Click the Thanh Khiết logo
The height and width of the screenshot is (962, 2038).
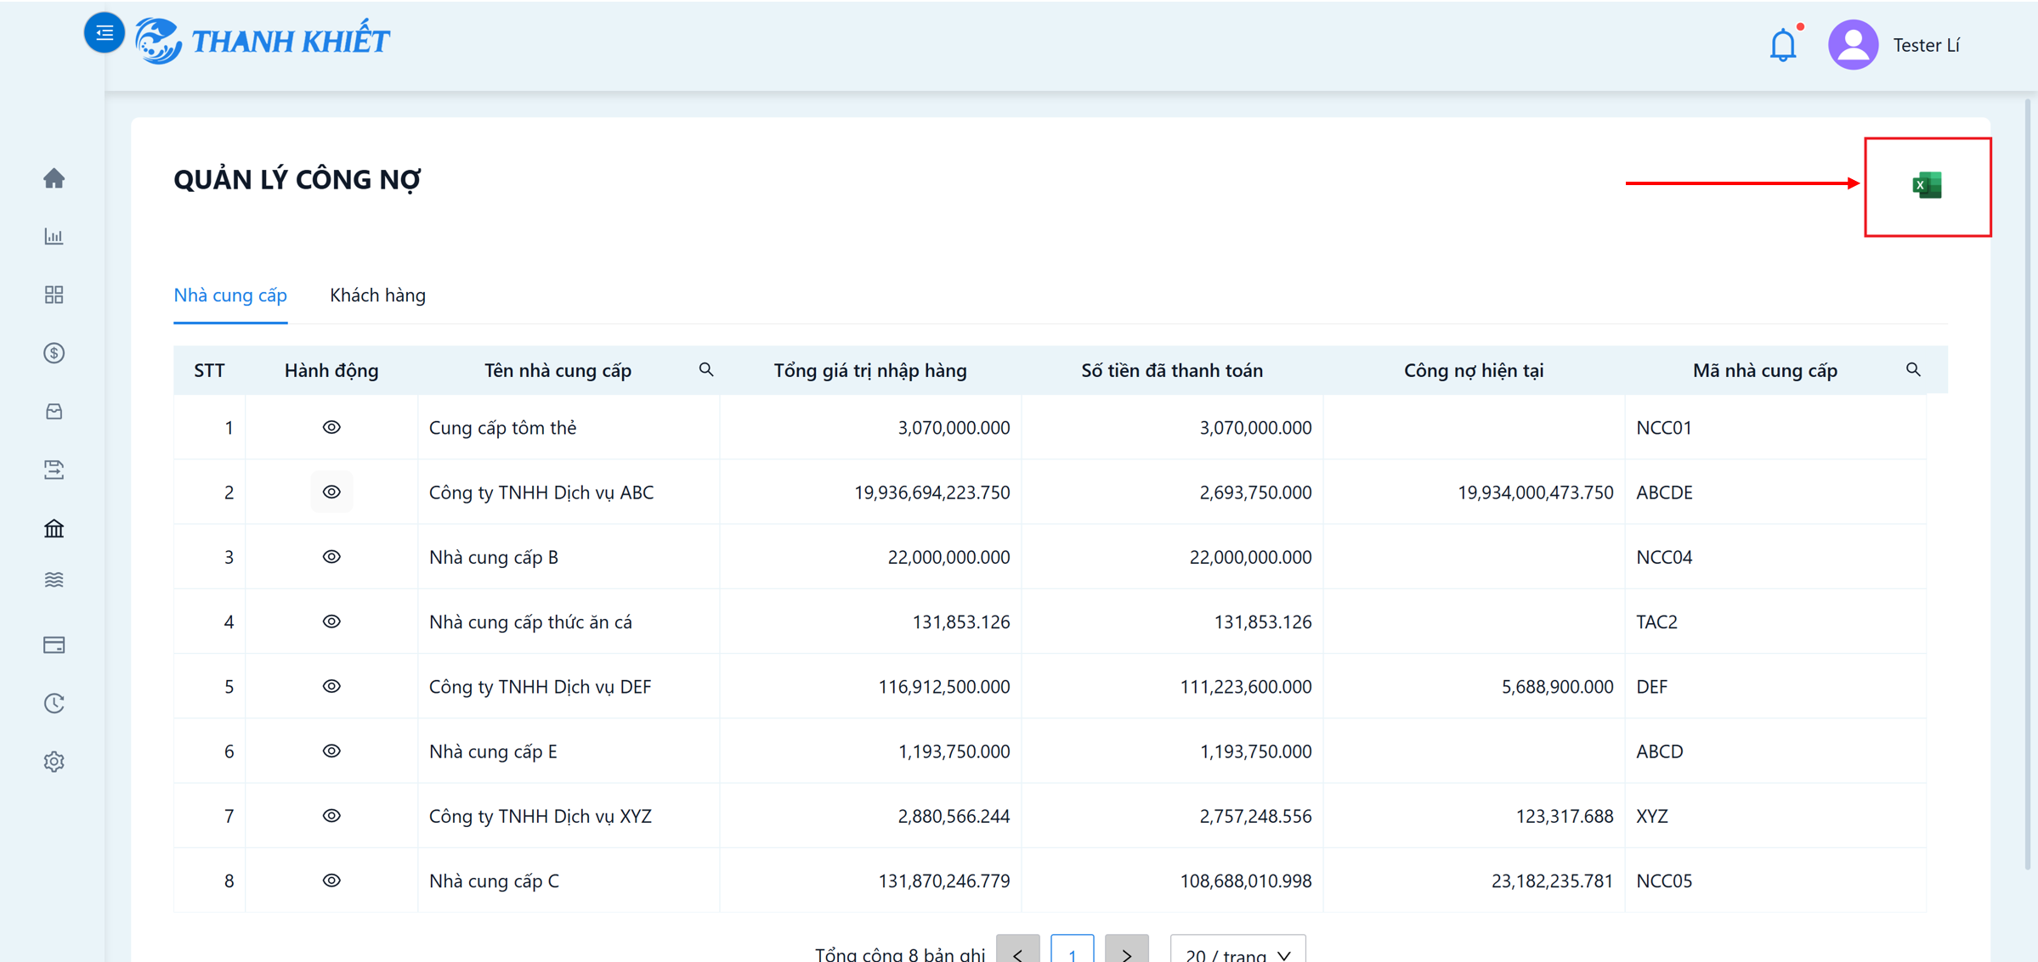(262, 41)
